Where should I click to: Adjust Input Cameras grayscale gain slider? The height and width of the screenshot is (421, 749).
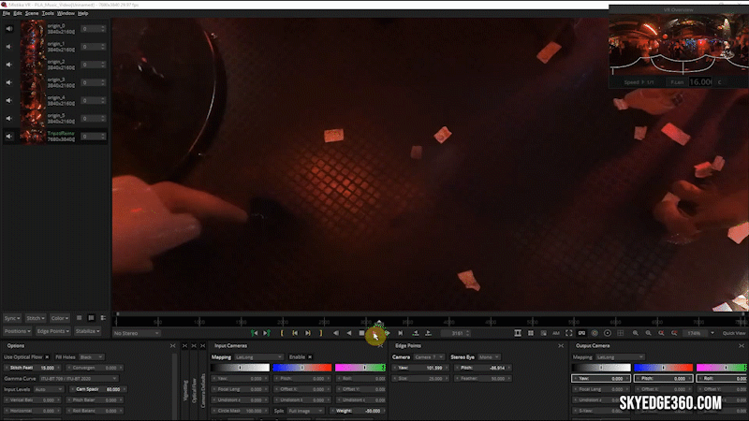tap(240, 368)
